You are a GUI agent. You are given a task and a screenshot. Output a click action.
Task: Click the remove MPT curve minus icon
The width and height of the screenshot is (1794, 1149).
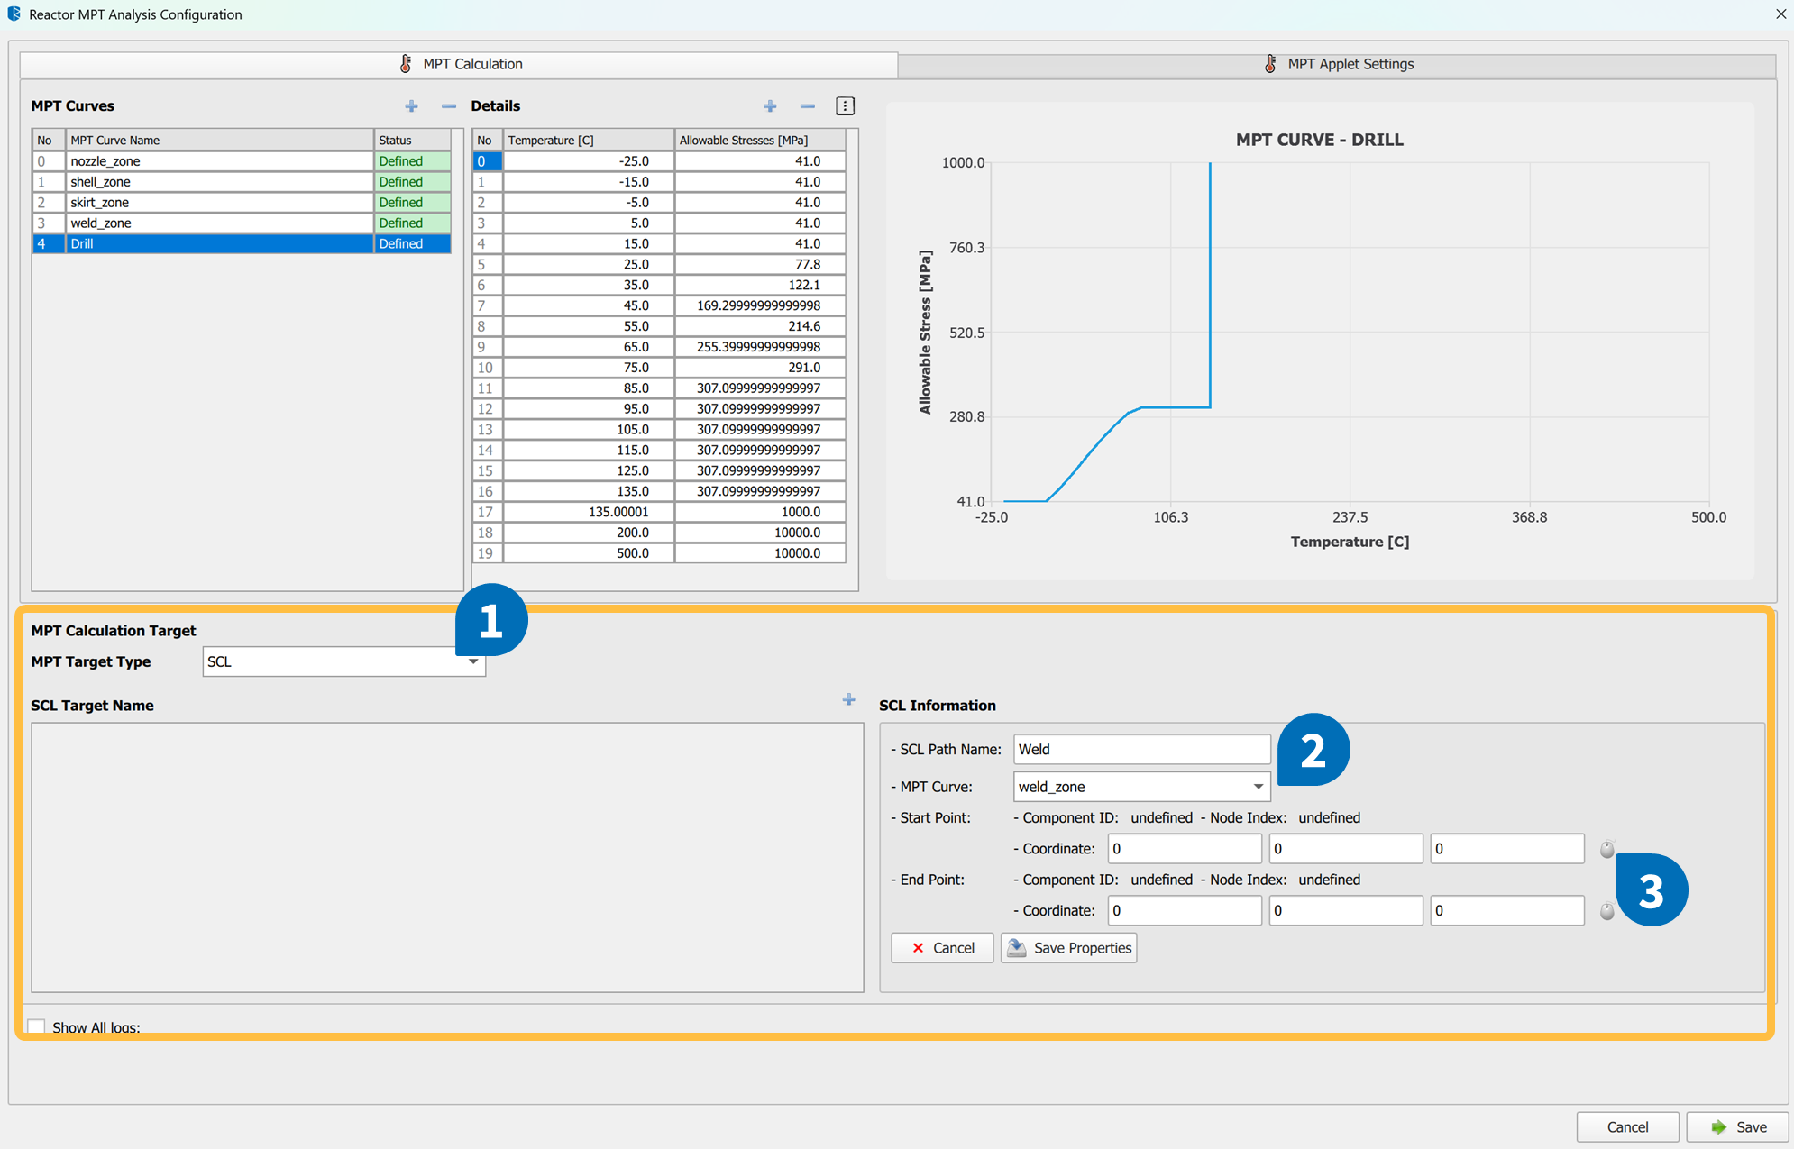pos(448,106)
